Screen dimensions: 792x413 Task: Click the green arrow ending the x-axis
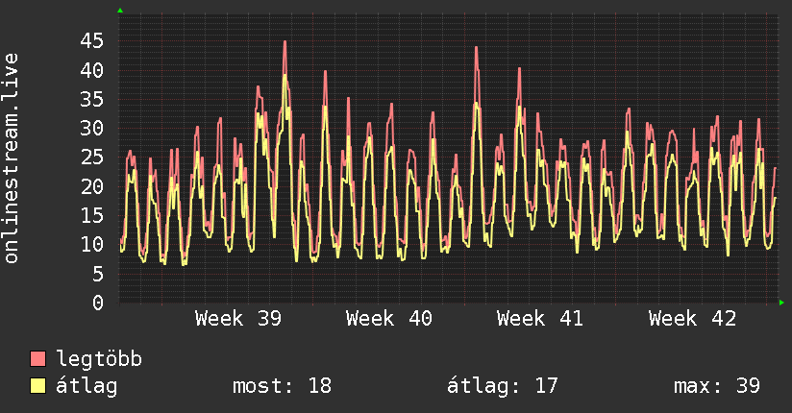pyautogui.click(x=781, y=303)
